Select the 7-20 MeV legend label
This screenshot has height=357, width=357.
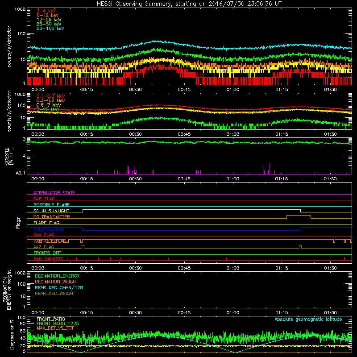click(48, 109)
